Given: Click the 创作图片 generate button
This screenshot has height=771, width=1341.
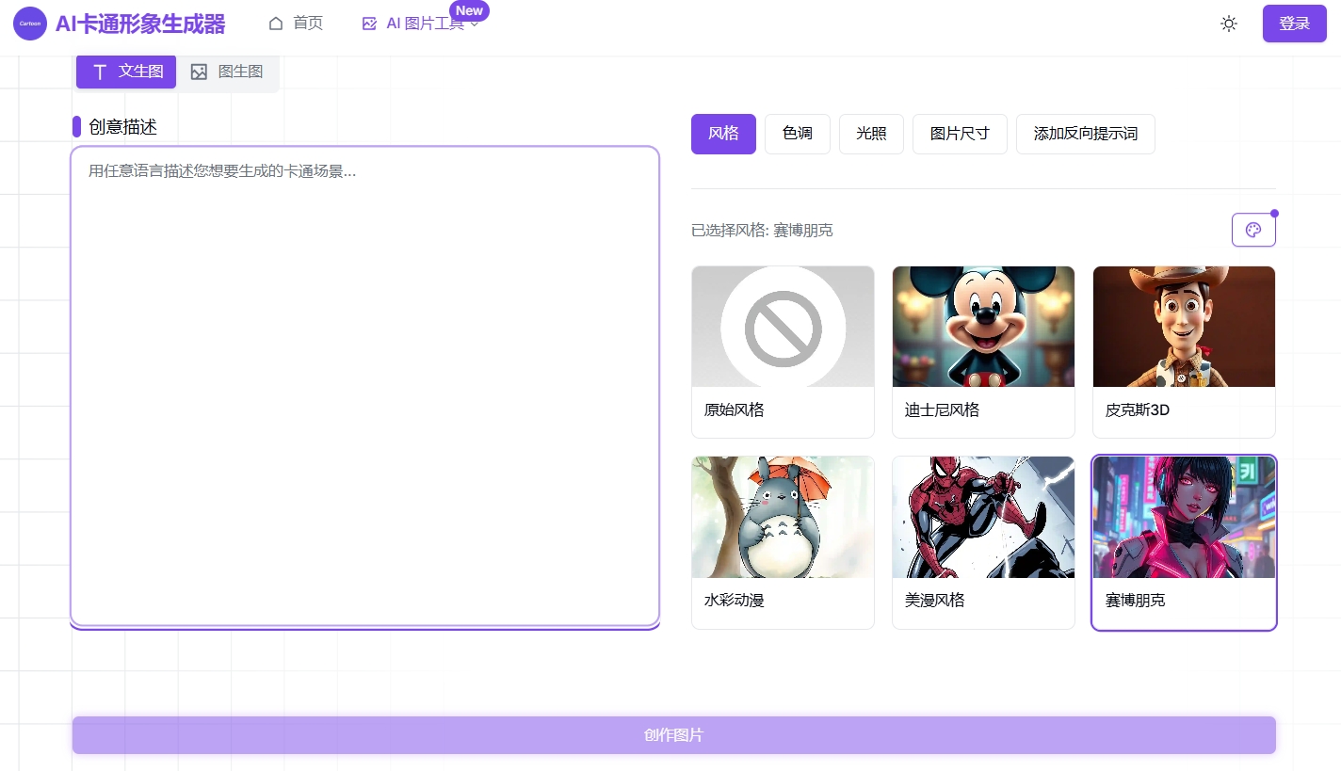Looking at the screenshot, I should (674, 735).
